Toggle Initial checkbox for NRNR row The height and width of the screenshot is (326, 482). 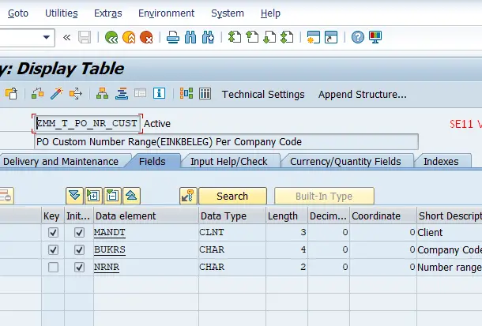79,268
